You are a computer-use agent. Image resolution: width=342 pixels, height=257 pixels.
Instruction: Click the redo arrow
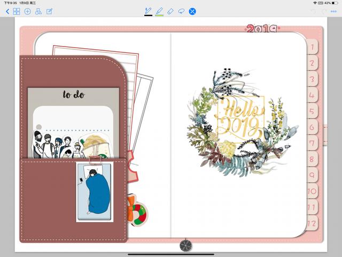pos(324,11)
